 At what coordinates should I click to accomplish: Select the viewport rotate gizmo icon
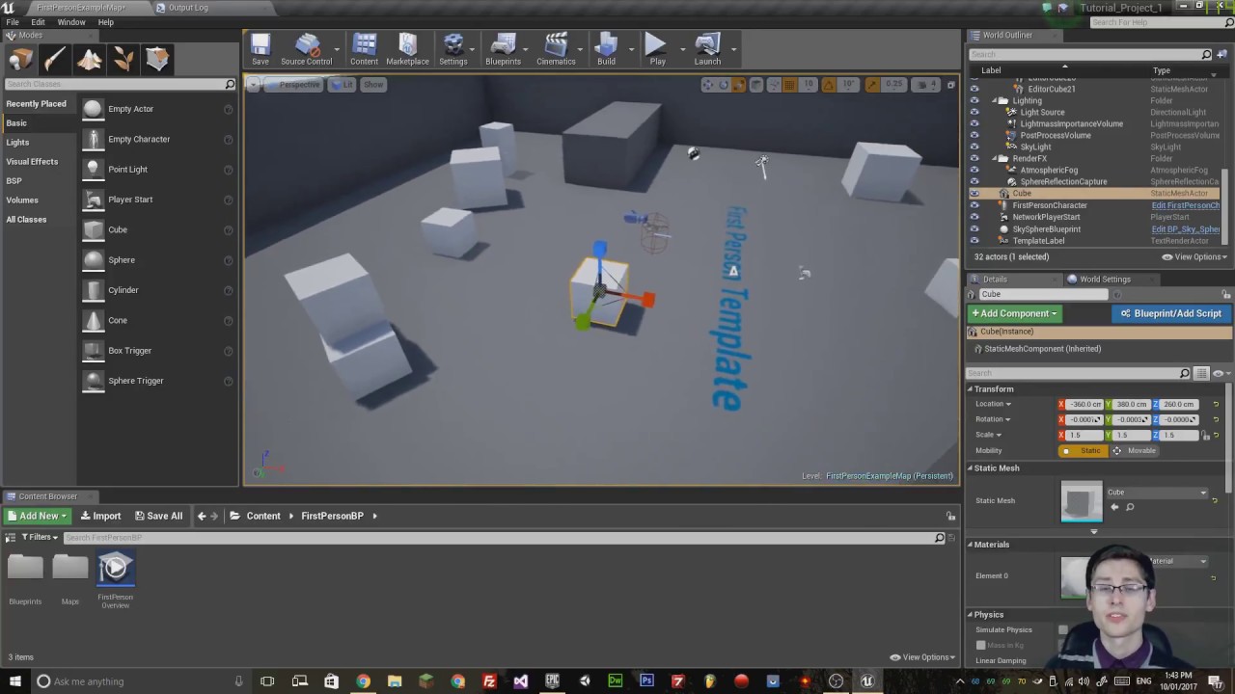point(724,85)
